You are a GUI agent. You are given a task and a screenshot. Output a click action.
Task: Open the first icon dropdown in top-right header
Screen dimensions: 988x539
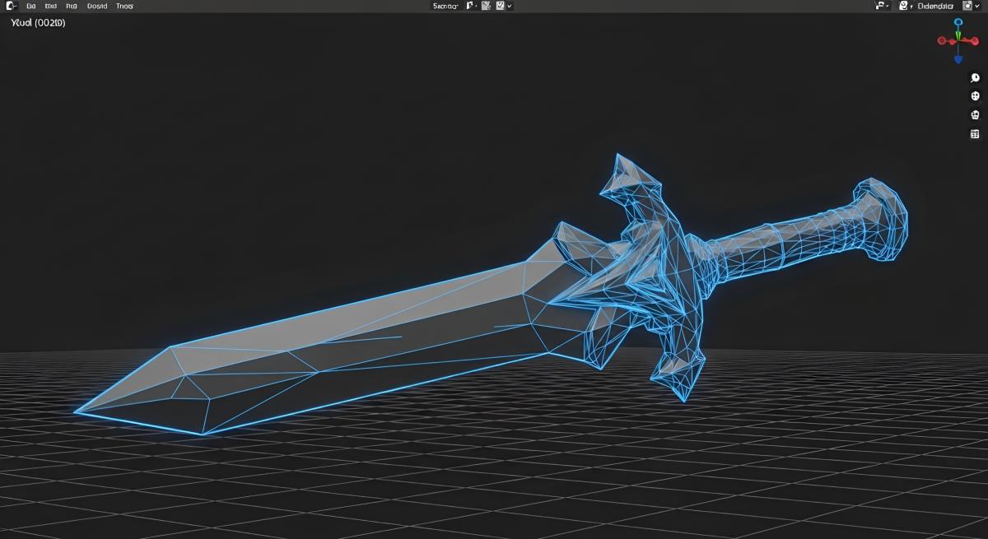(882, 6)
